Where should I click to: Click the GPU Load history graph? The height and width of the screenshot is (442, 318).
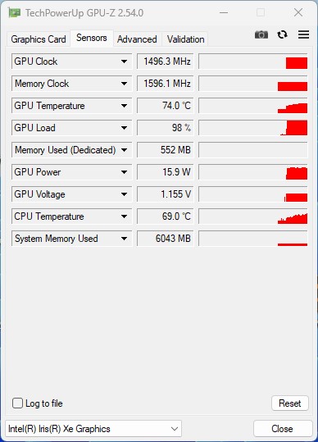point(253,128)
